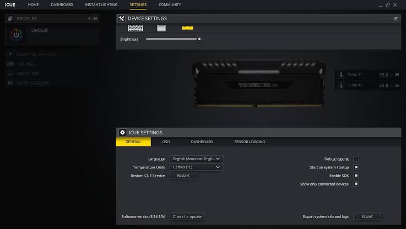Open the Community menu
Image resolution: width=406 pixels, height=229 pixels.
pyautogui.click(x=170, y=4)
